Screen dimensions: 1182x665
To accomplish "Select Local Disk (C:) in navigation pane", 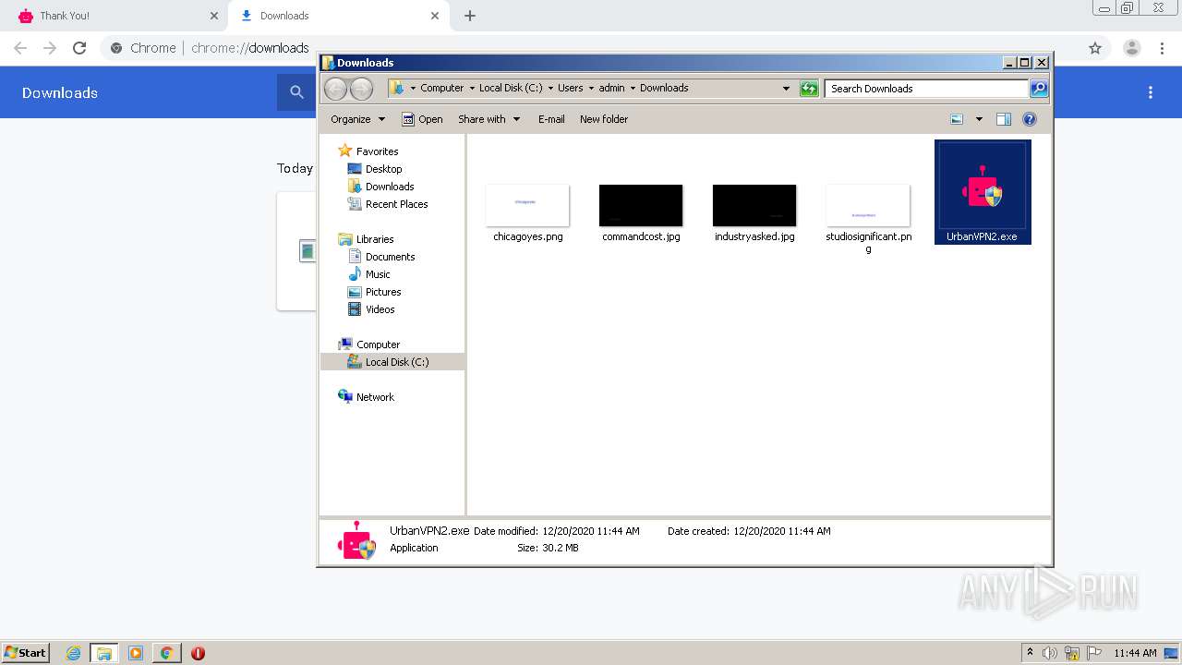I will (x=392, y=362).
